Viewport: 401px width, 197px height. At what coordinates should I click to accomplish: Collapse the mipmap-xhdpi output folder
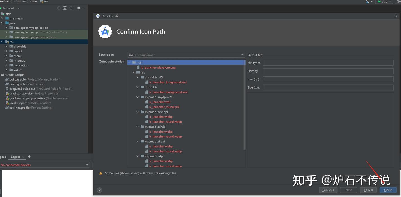(138, 142)
